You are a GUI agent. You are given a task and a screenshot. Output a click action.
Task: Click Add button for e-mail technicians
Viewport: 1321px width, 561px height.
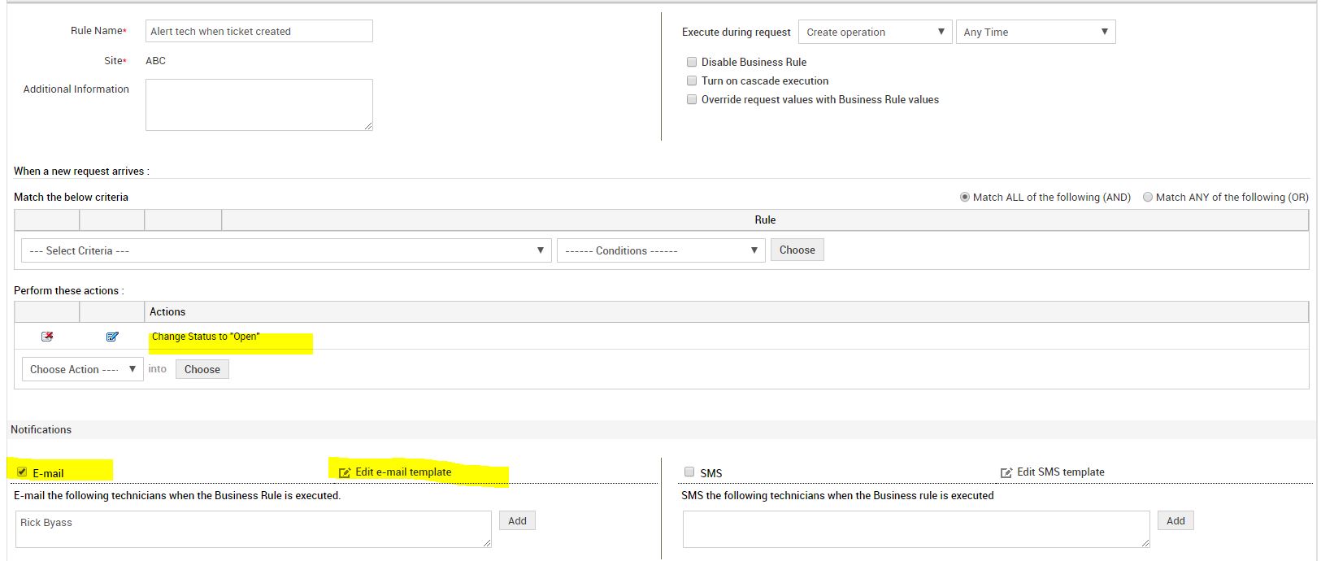coord(517,521)
